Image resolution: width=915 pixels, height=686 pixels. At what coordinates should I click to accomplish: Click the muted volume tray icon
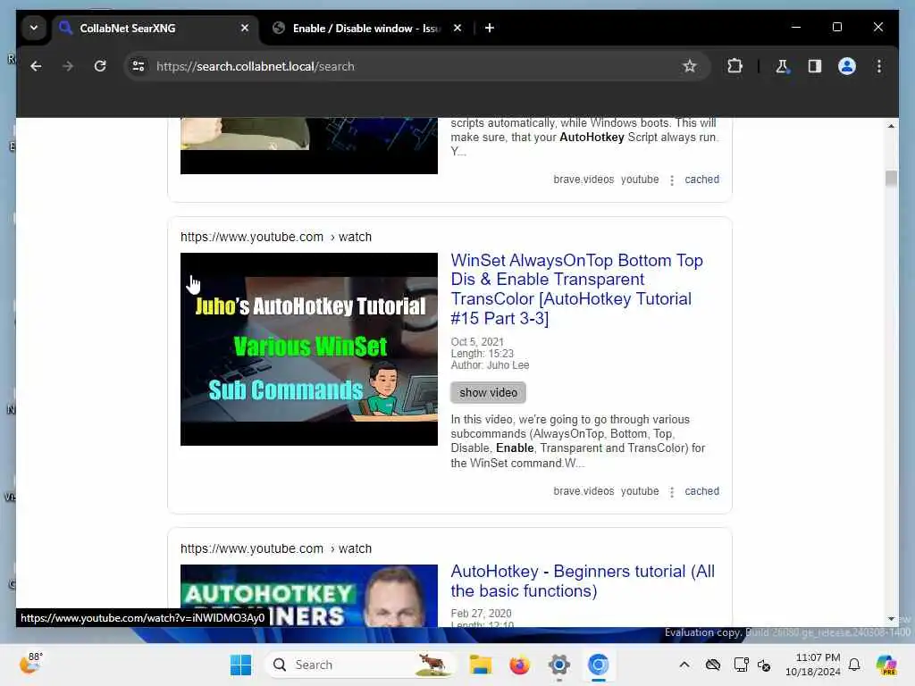coord(765,665)
